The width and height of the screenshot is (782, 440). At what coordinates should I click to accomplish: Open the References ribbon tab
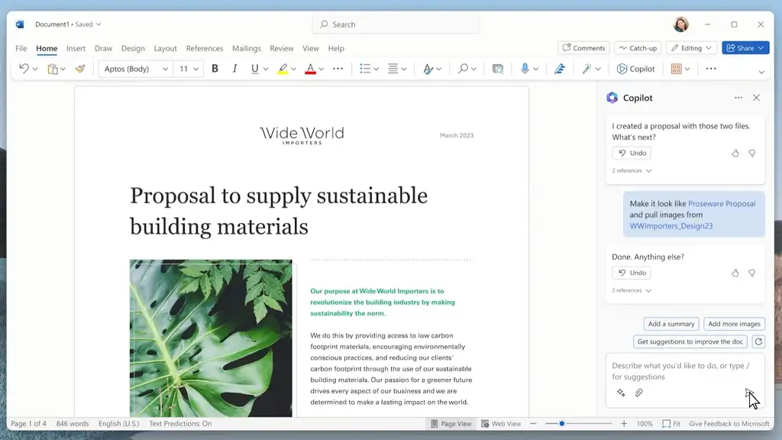(x=205, y=48)
